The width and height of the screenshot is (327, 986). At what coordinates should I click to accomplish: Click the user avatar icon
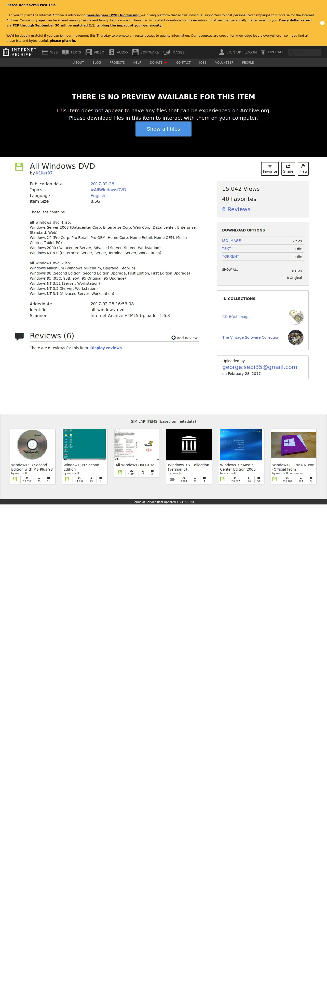(x=221, y=52)
